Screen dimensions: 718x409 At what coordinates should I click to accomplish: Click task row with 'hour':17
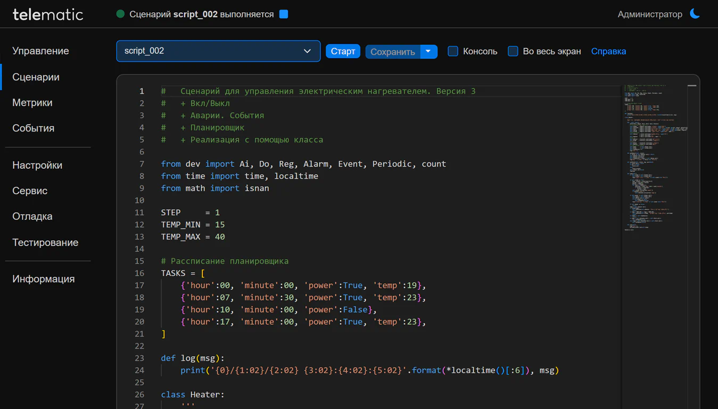pyautogui.click(x=303, y=322)
